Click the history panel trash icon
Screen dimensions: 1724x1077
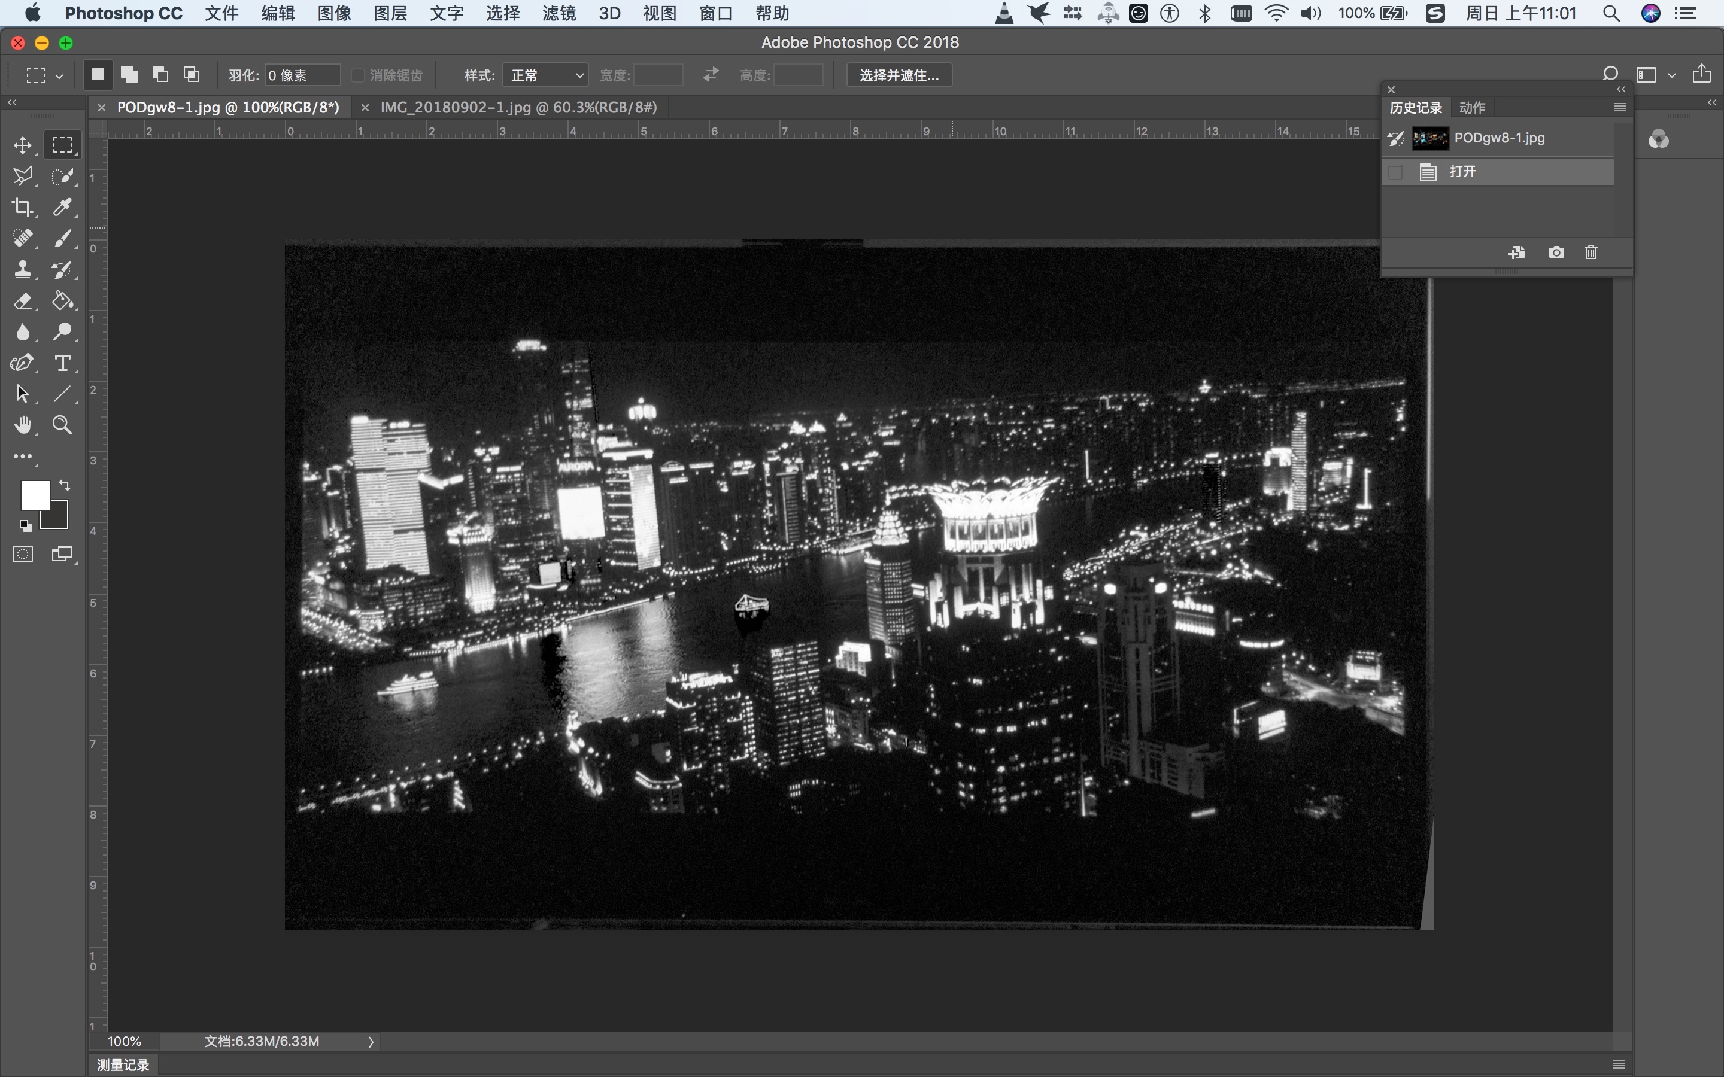pos(1591,252)
